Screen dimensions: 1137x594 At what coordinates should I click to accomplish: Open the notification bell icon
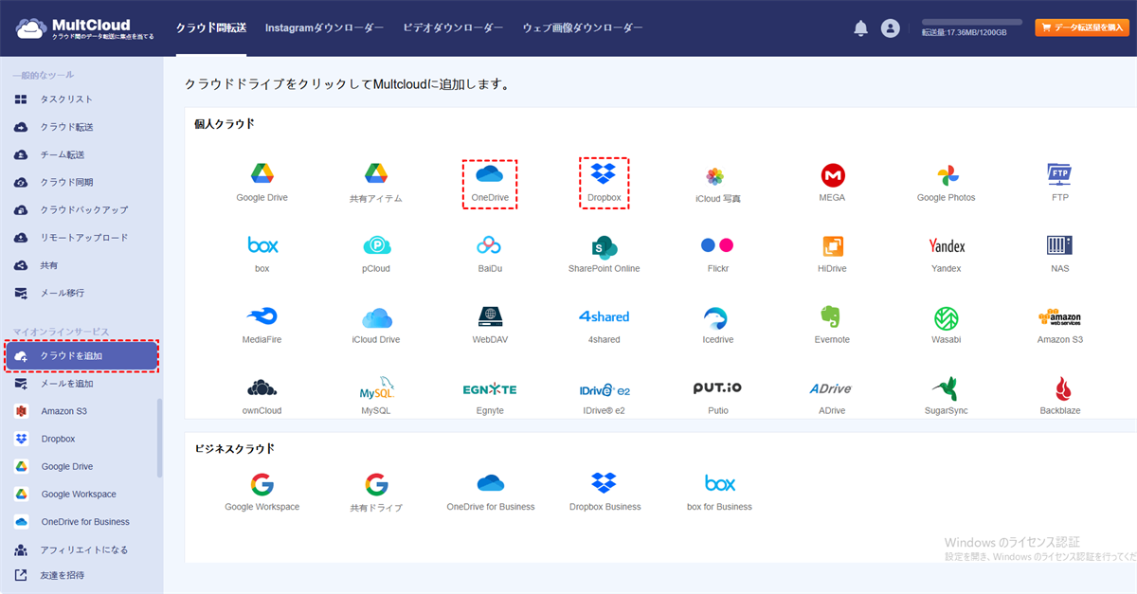click(x=860, y=28)
